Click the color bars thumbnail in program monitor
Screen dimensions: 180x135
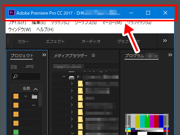point(147,124)
